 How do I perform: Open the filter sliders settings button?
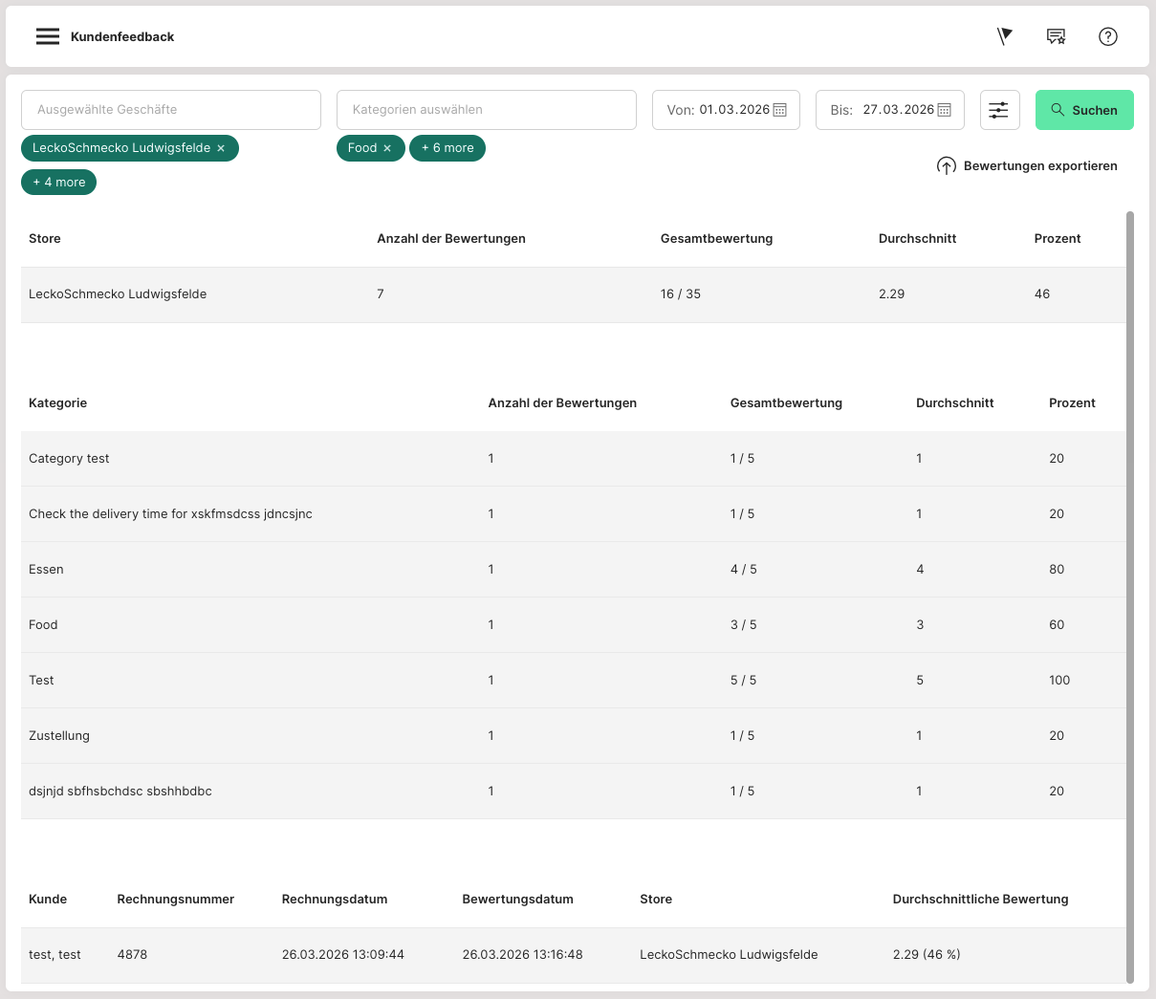(x=999, y=110)
